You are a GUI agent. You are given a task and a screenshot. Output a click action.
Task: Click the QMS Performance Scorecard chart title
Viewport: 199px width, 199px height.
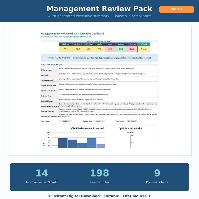(87, 128)
